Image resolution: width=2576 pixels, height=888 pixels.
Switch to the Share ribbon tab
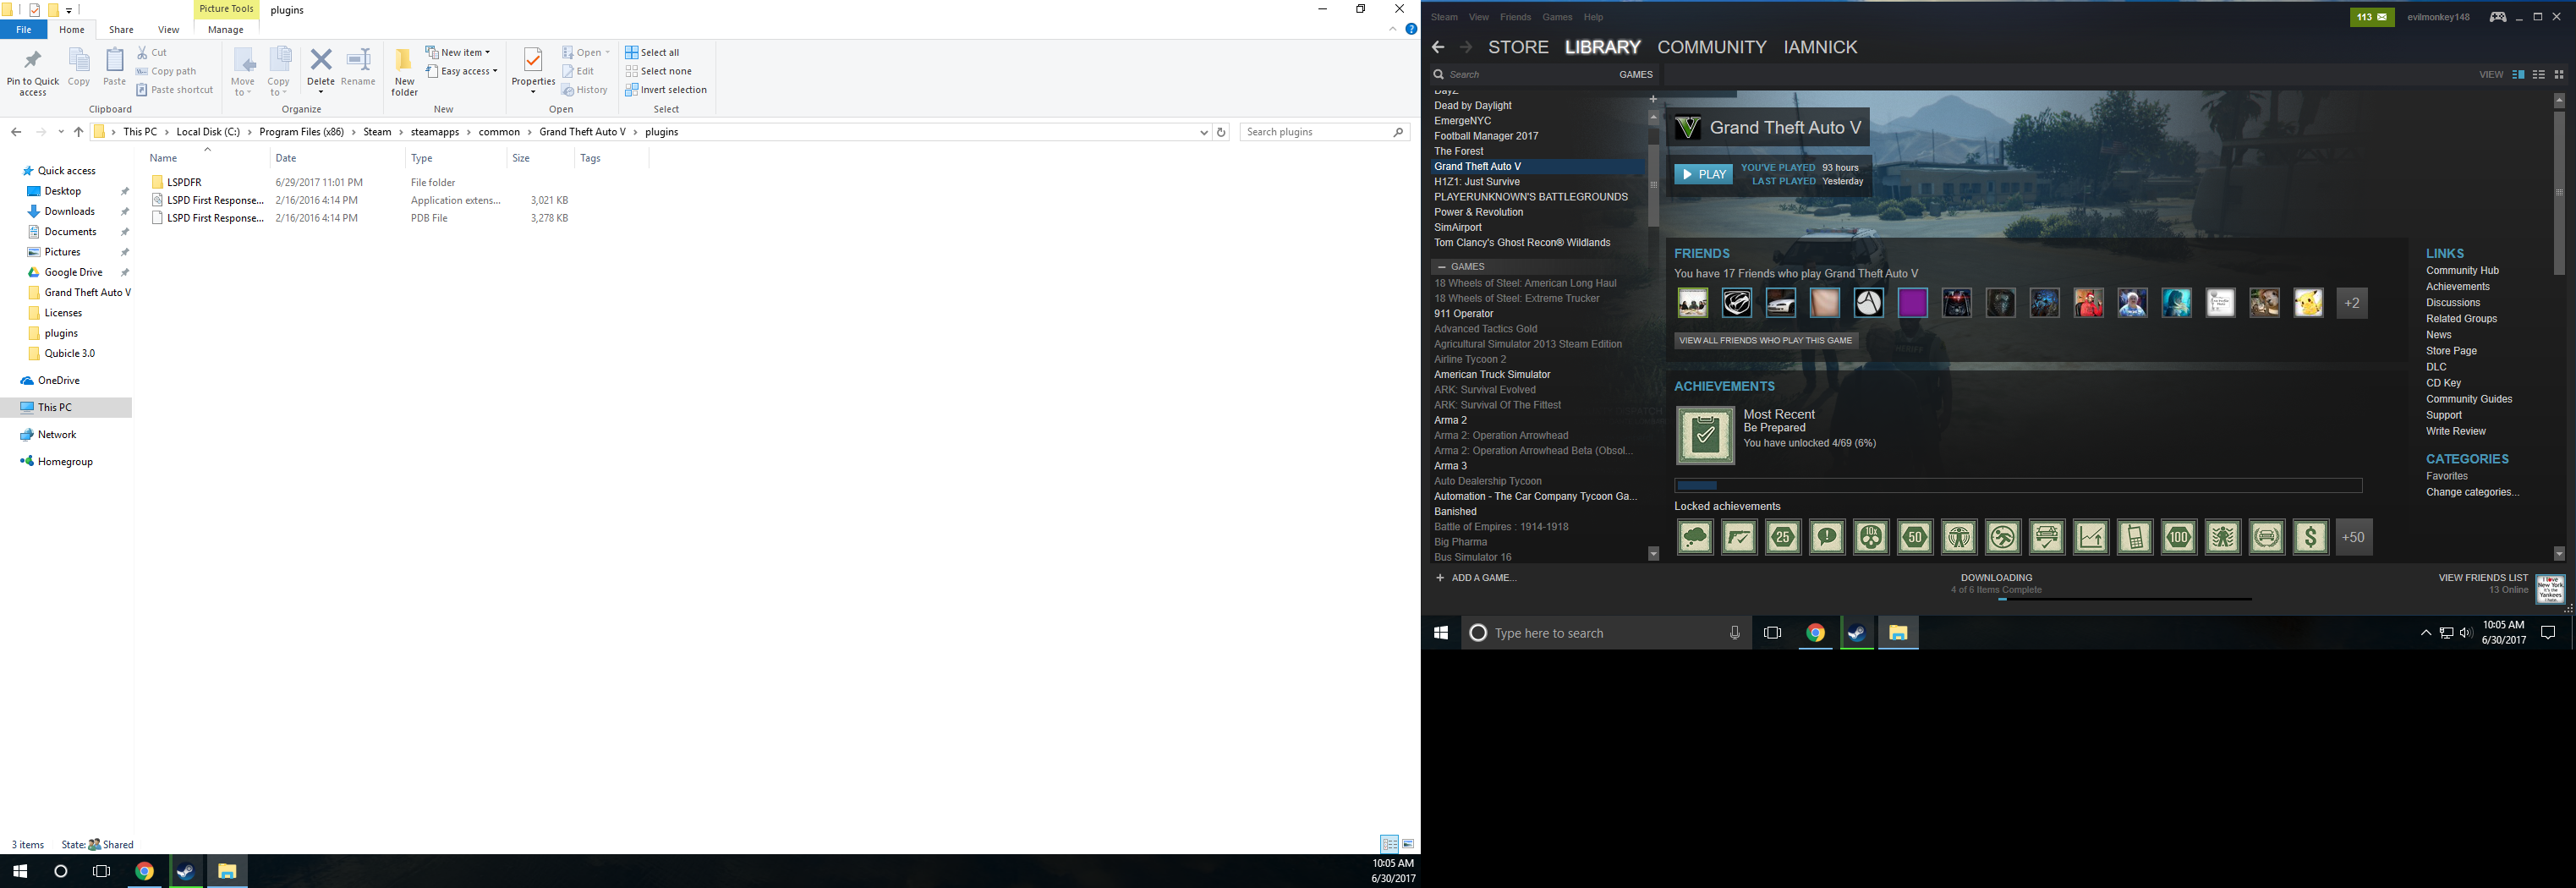pos(121,30)
